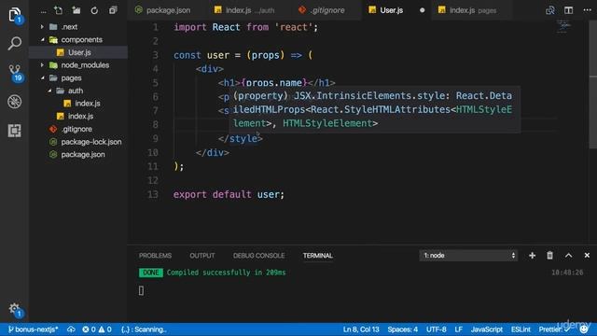Open .gitignore in the explorer tree

76,129
